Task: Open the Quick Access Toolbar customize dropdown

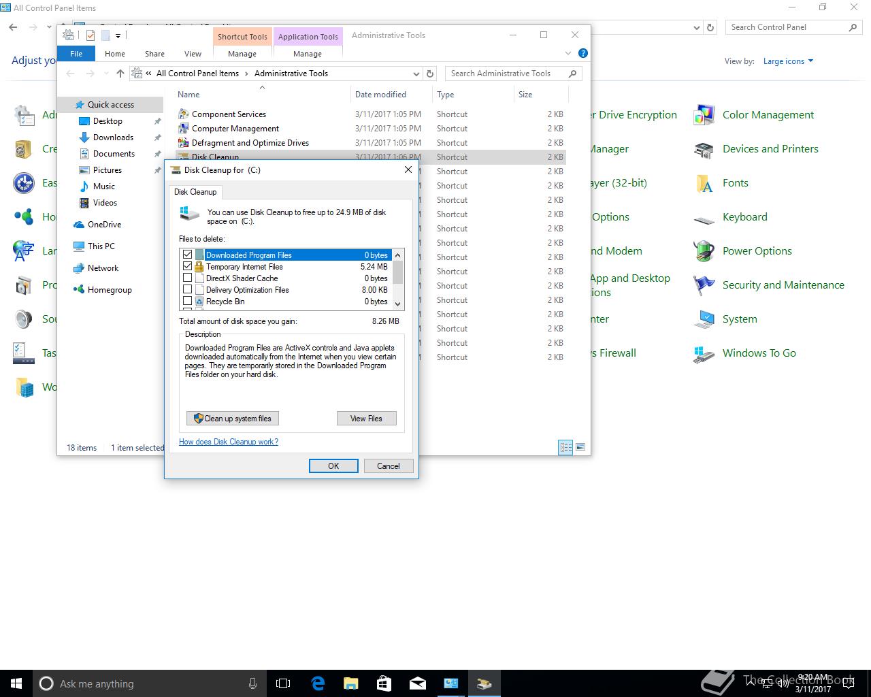Action: (x=118, y=36)
